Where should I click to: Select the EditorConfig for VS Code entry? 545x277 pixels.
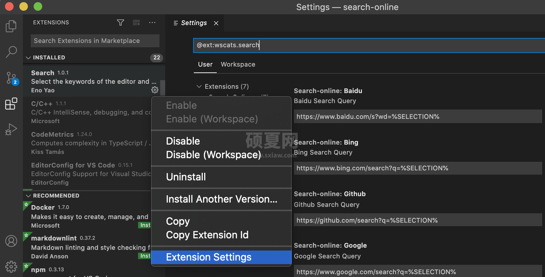(x=87, y=174)
